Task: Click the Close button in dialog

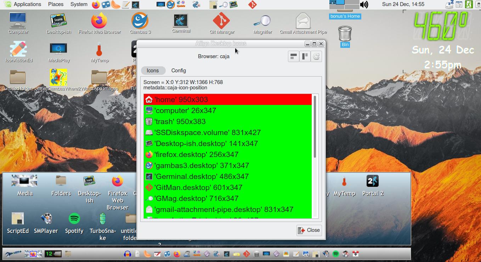Action: pos(309,230)
